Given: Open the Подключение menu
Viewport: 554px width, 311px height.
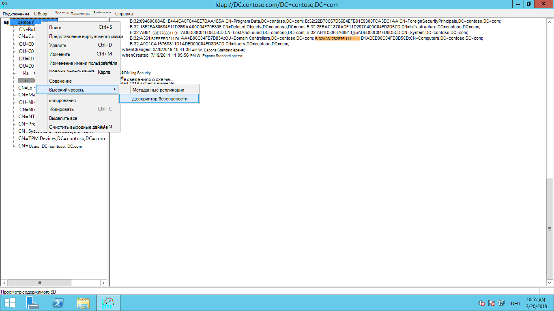Looking at the screenshot, I should pyautogui.click(x=17, y=14).
